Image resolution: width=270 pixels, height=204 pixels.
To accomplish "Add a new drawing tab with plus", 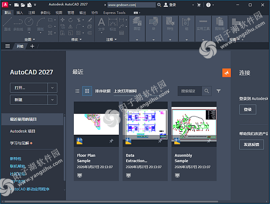I will pos(32,46).
